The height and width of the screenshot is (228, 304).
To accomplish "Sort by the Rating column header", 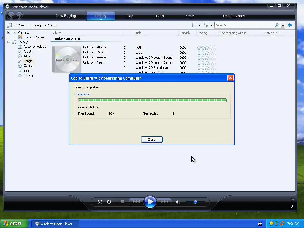I will pyautogui.click(x=207, y=33).
